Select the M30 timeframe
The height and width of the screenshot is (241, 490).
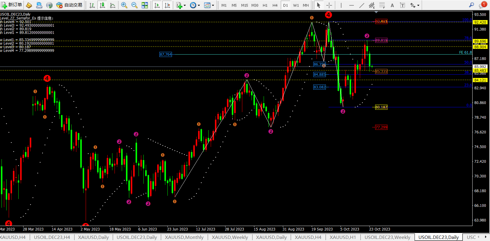pos(255,5)
